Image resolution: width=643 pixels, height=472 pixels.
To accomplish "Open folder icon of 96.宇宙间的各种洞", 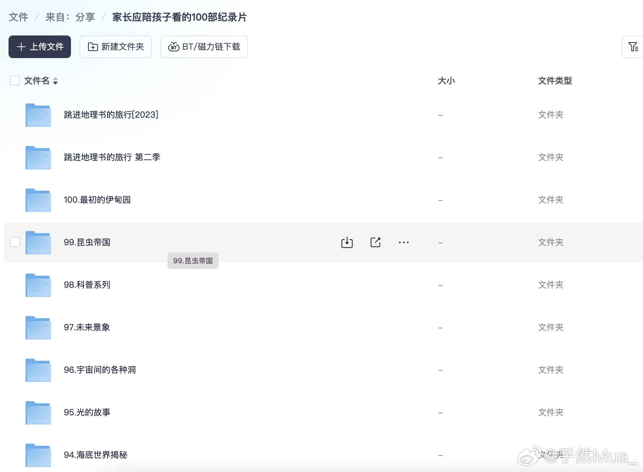I will coord(38,370).
